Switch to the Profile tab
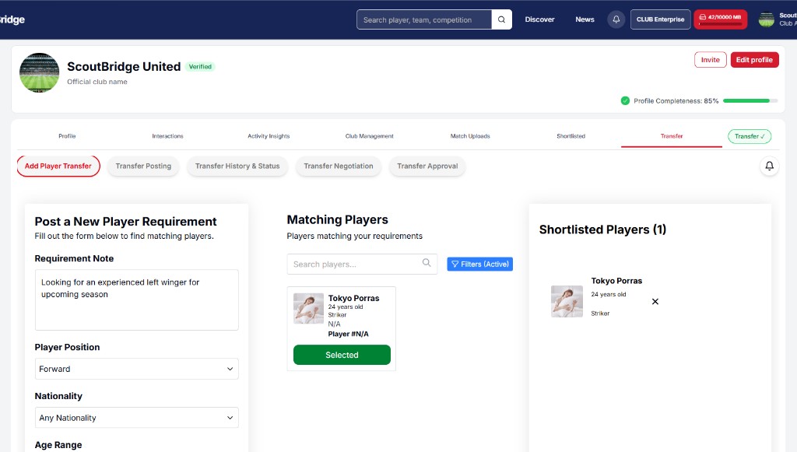This screenshot has height=452, width=797. [67, 136]
